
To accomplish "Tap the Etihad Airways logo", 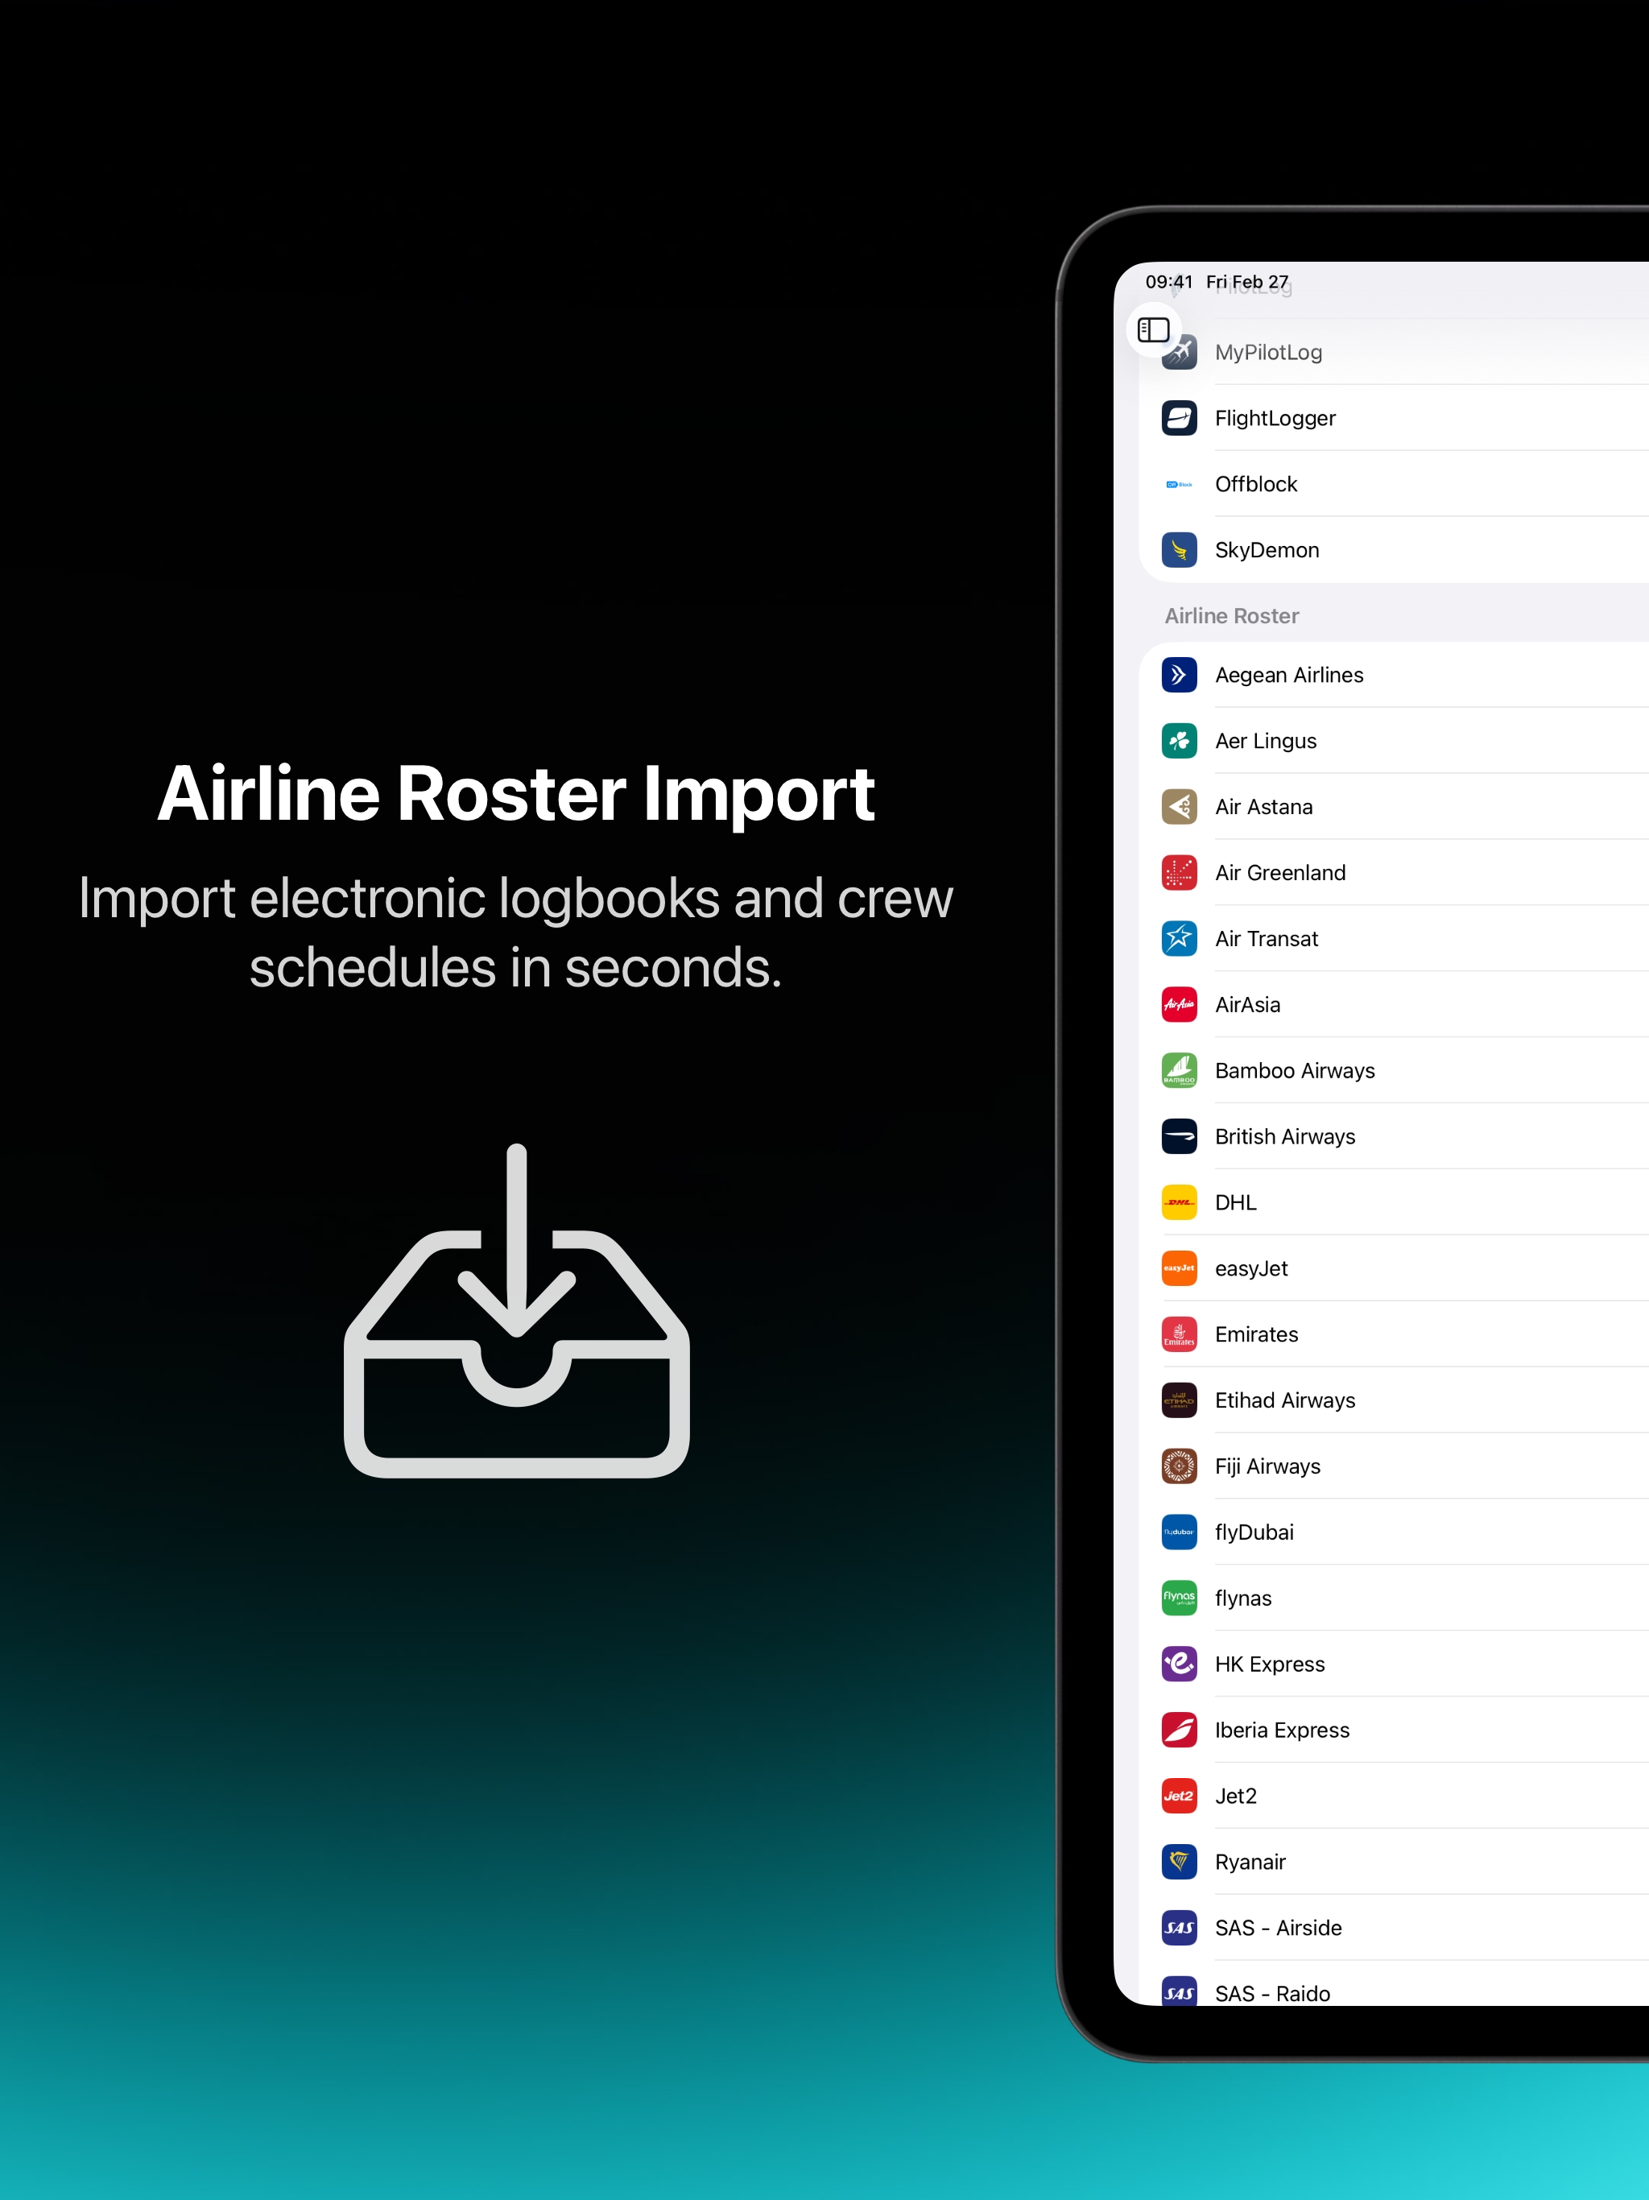I will [1180, 1400].
